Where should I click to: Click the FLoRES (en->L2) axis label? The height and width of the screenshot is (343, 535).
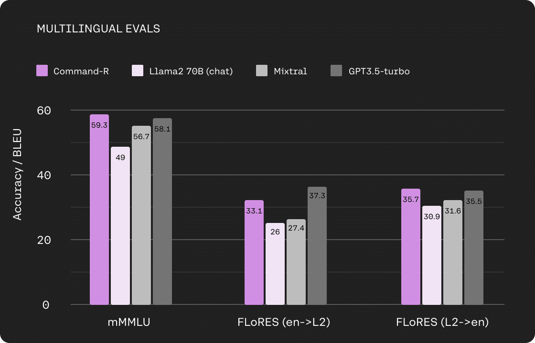[284, 322]
